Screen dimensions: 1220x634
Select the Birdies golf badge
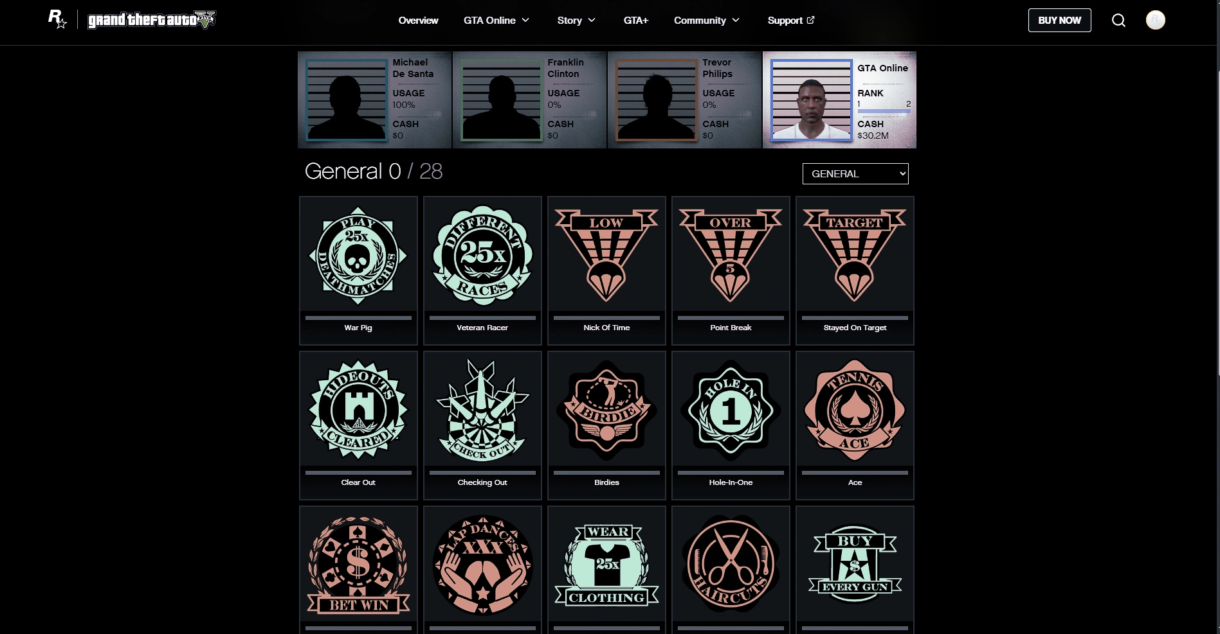pos(606,410)
